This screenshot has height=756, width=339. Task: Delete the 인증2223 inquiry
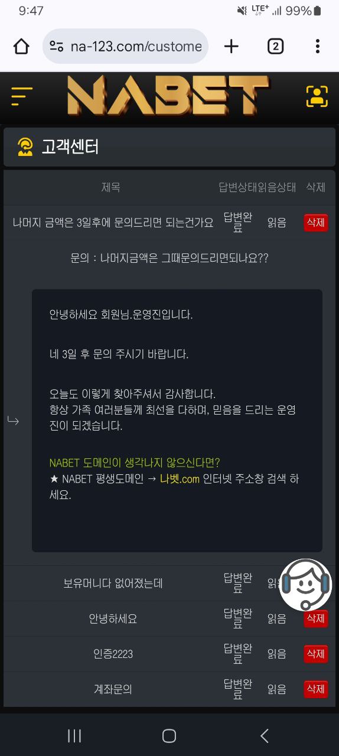316,654
